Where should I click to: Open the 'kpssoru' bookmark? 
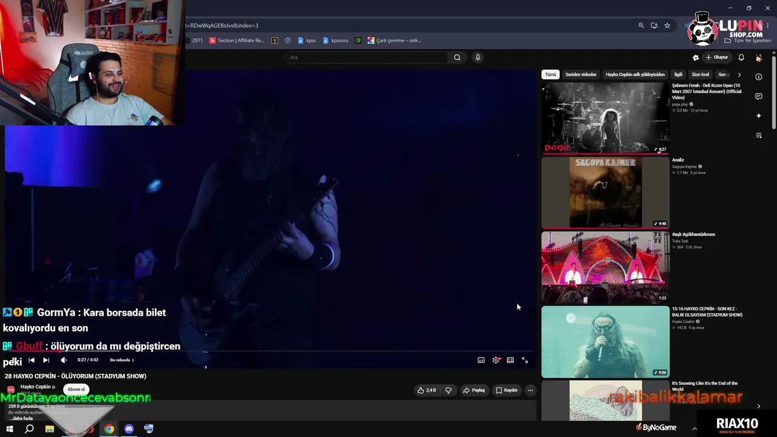tap(336, 41)
